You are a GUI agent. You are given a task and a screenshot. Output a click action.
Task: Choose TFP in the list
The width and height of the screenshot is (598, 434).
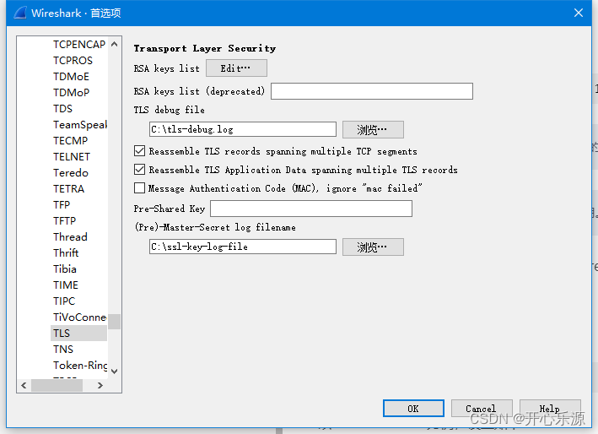pyautogui.click(x=62, y=205)
